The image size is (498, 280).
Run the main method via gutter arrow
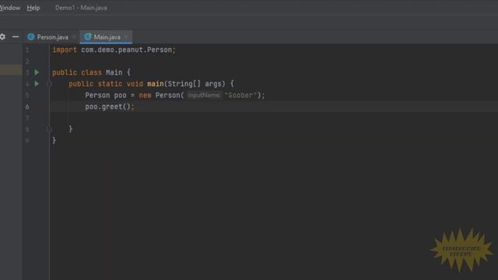coord(37,84)
